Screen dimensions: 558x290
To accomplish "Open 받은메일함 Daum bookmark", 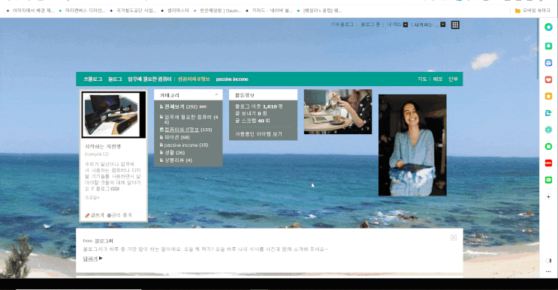I will pyautogui.click(x=218, y=10).
